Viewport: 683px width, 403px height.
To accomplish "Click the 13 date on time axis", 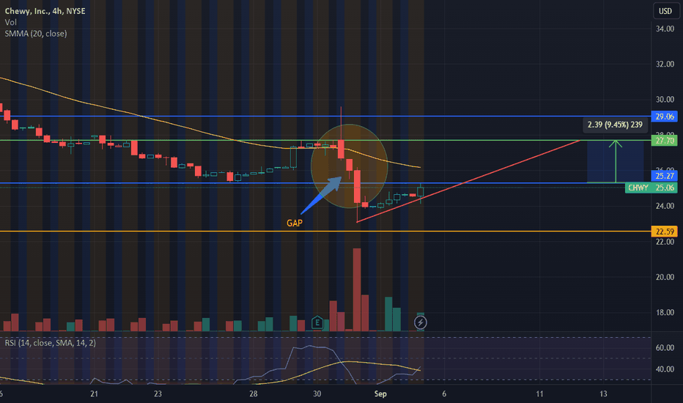I will [603, 394].
